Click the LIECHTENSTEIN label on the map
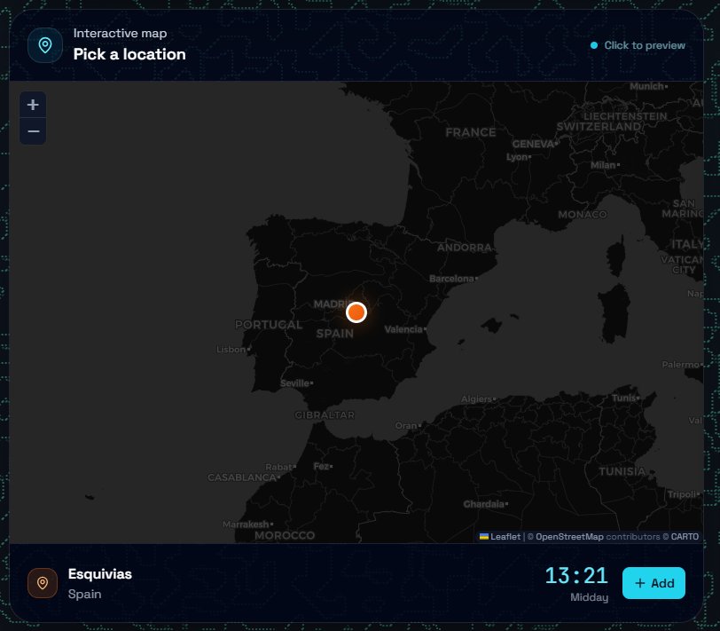Viewport: 720px width, 631px height. (x=625, y=115)
